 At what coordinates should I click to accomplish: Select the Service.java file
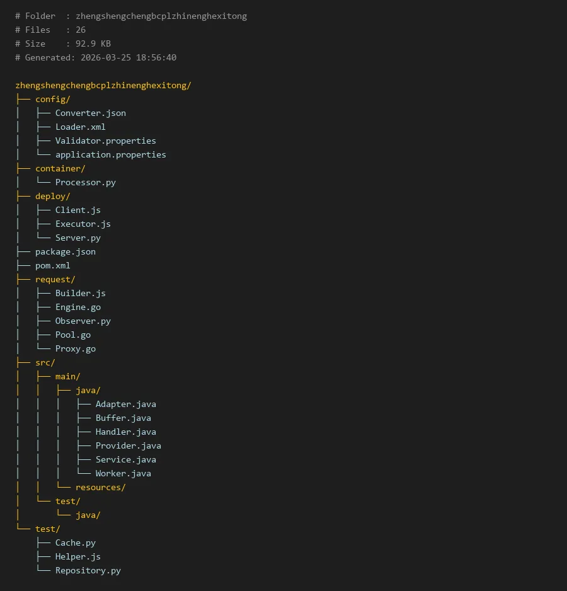[125, 459]
